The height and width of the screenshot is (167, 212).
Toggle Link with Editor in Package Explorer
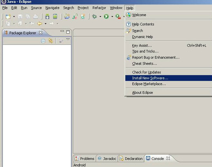[x=50, y=41]
